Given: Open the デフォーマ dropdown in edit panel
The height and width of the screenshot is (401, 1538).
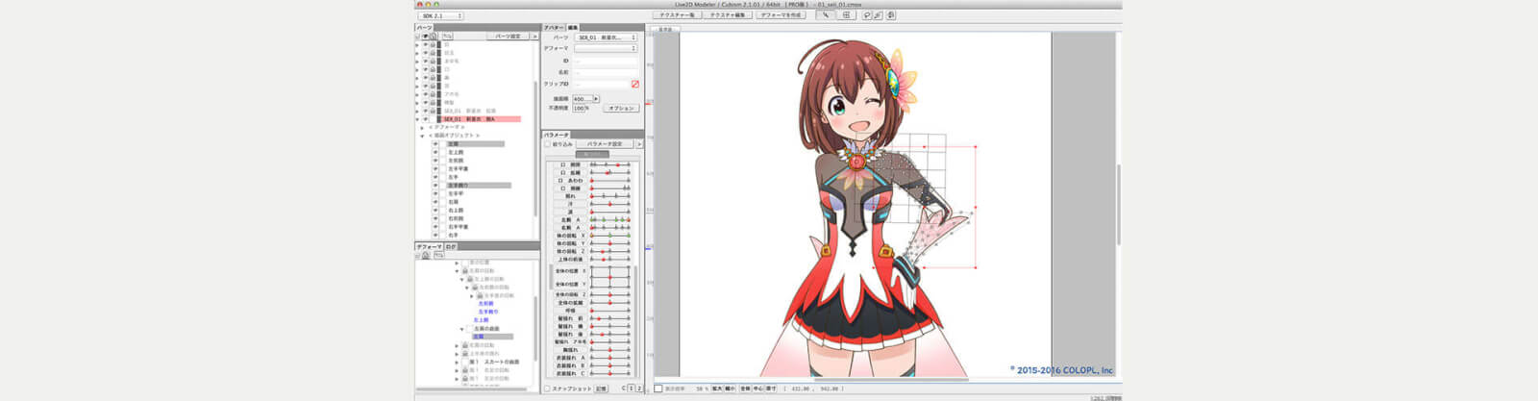Looking at the screenshot, I should (x=605, y=48).
